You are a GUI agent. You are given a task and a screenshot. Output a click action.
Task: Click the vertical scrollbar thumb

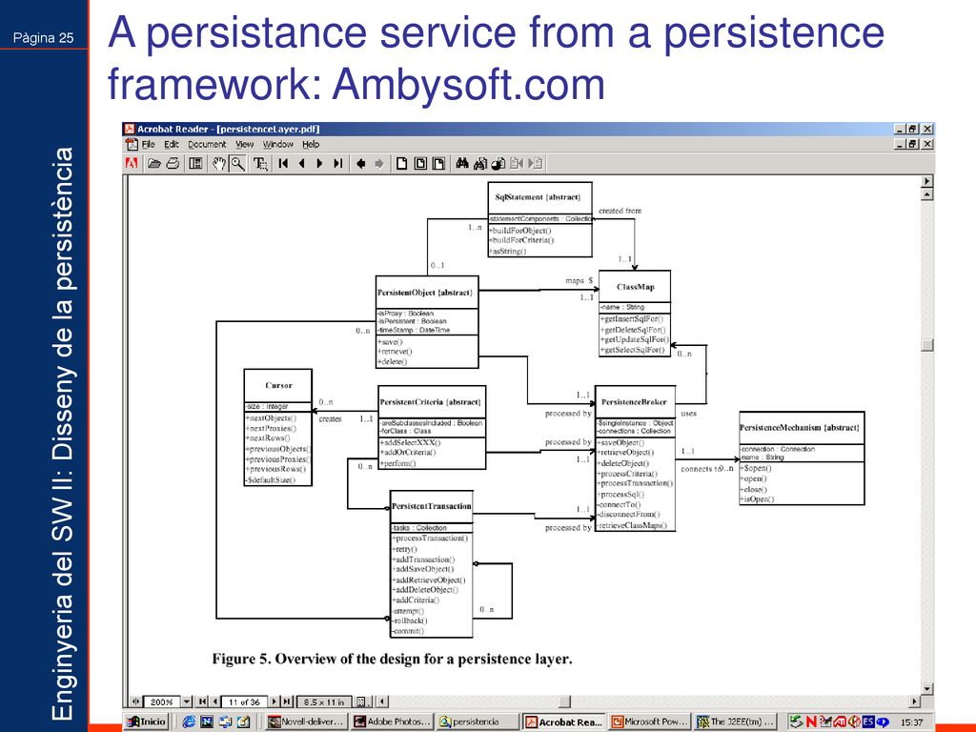927,345
